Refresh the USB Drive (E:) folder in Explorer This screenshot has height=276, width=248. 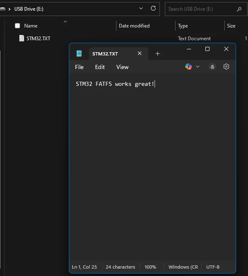153,8
